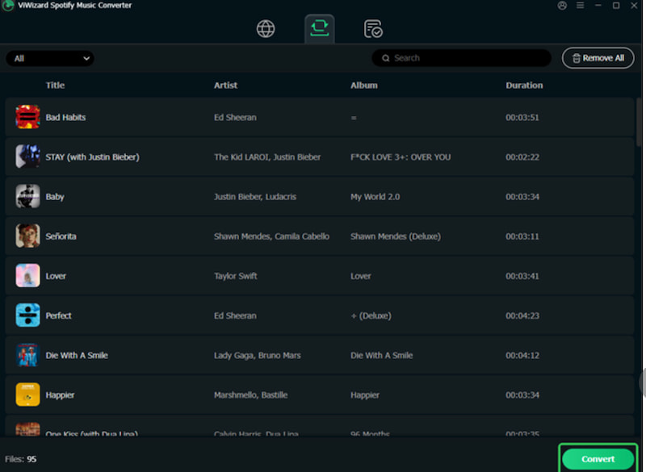Click the Files: 95 counter

(x=21, y=459)
